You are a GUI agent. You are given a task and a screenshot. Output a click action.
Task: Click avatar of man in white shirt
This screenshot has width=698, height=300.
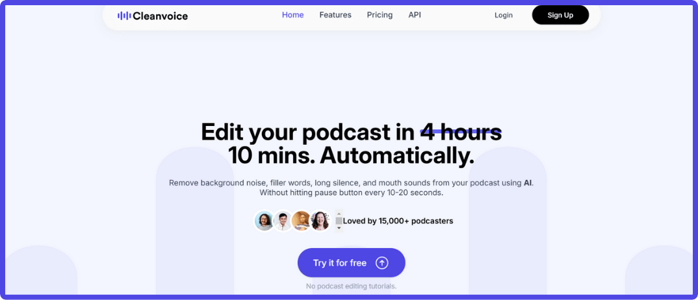(283, 221)
